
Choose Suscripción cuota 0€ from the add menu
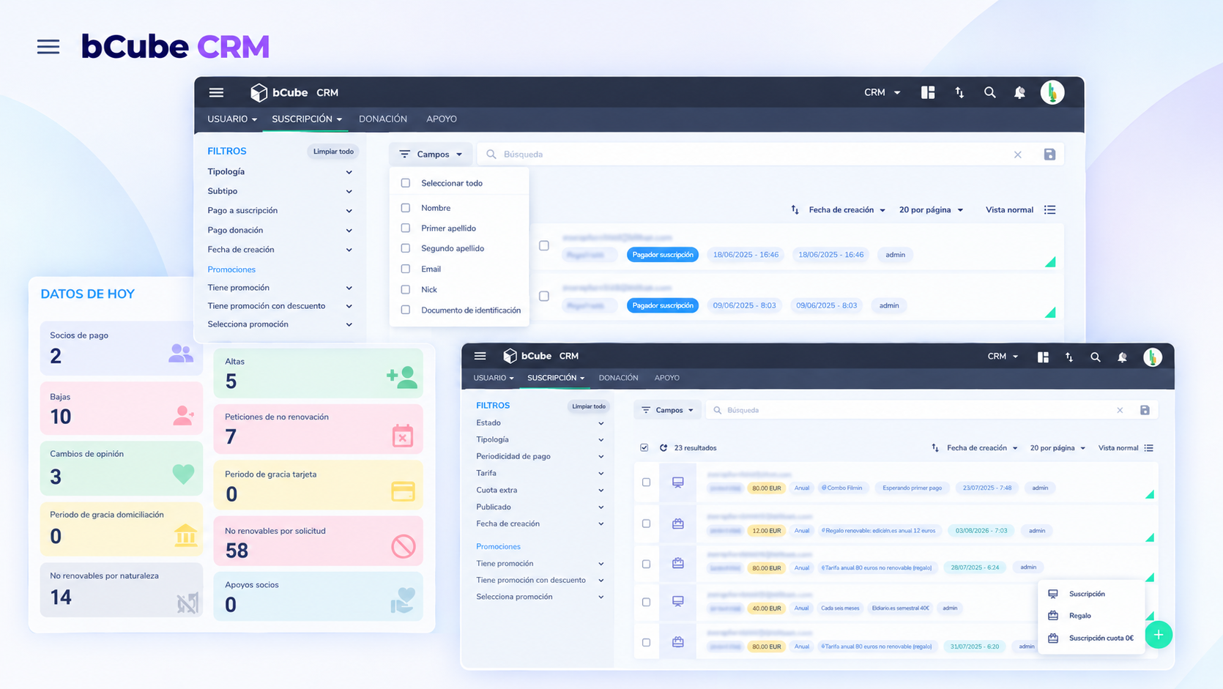tap(1091, 638)
